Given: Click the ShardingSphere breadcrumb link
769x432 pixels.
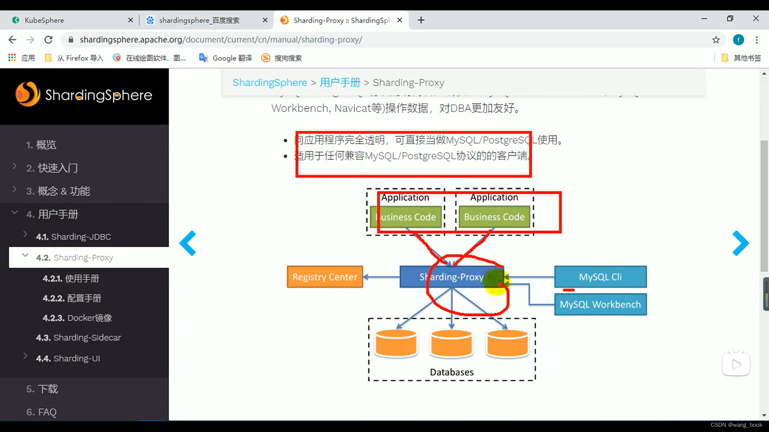Looking at the screenshot, I should (270, 82).
